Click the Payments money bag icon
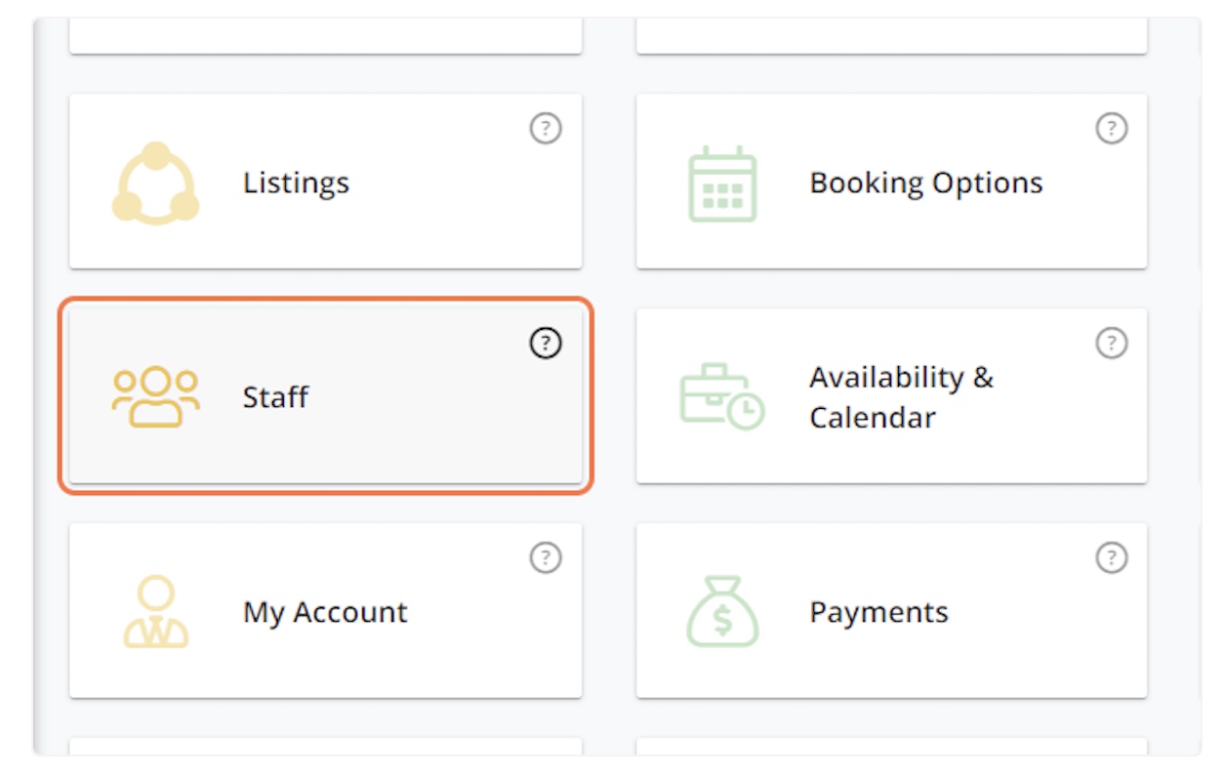Screen dimensions: 1224x777 coord(722,612)
